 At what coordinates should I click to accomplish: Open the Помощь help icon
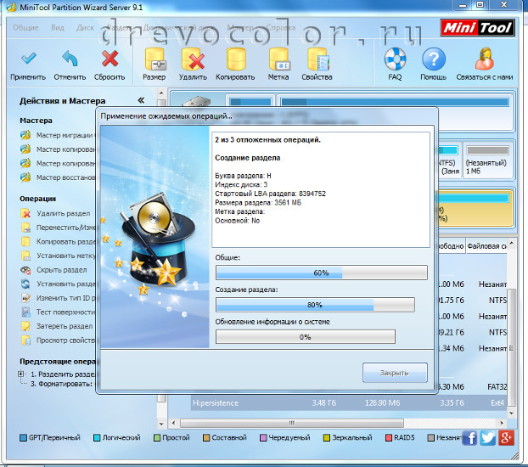[x=434, y=59]
